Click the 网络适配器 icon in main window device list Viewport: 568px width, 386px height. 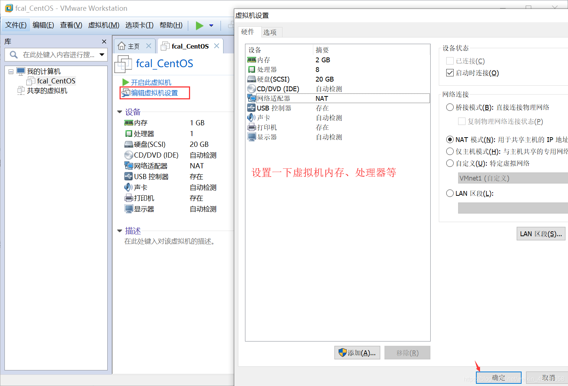(x=129, y=166)
